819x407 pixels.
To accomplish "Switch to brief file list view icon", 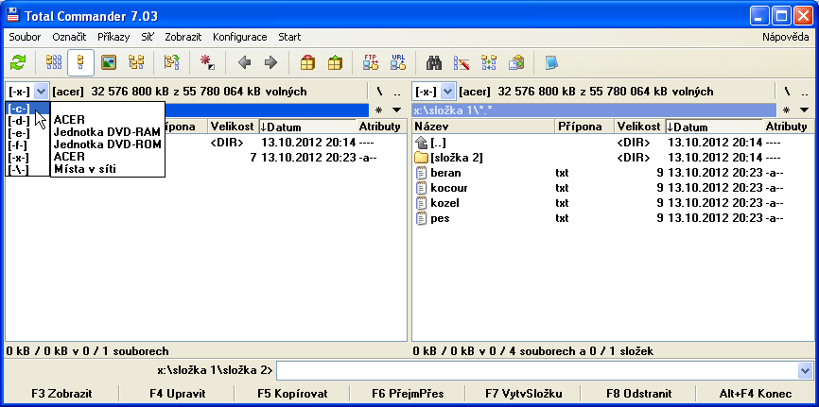I will [x=54, y=63].
